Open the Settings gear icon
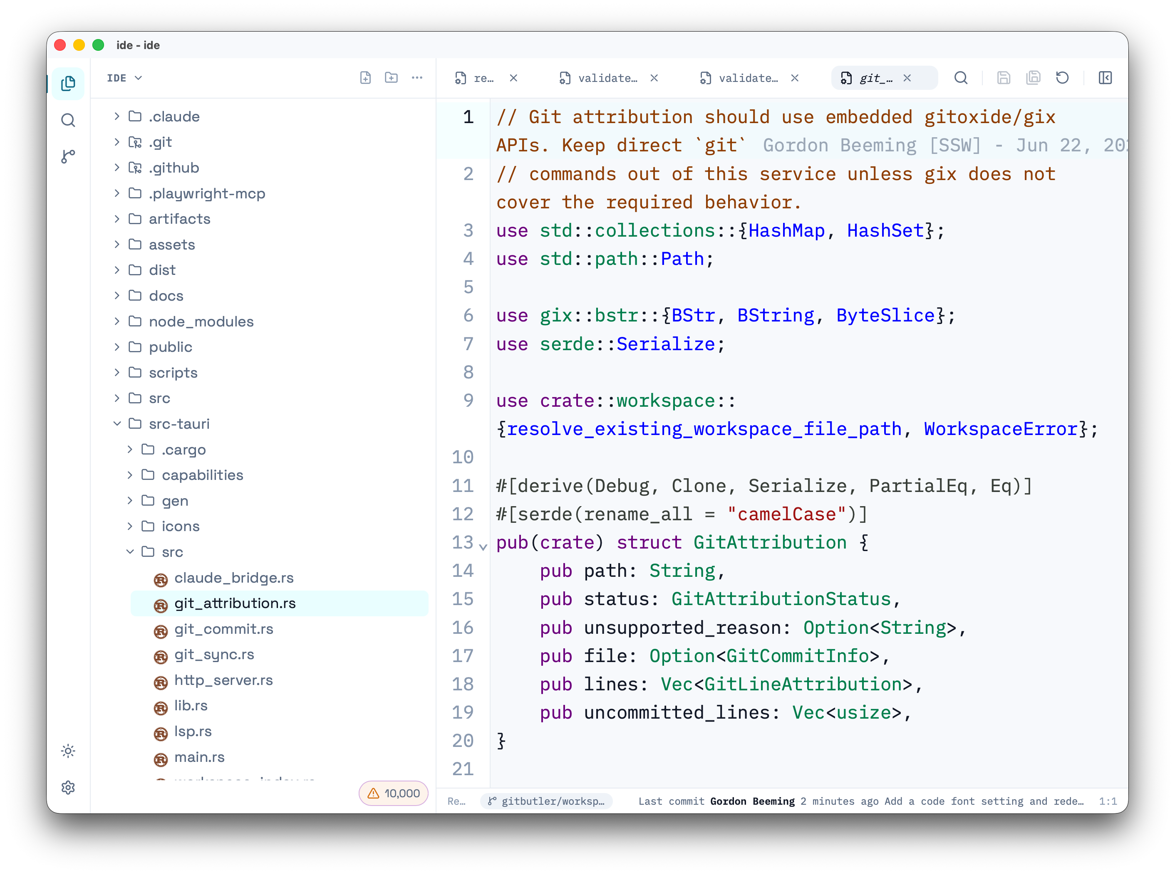Image resolution: width=1175 pixels, height=875 pixels. tap(68, 788)
